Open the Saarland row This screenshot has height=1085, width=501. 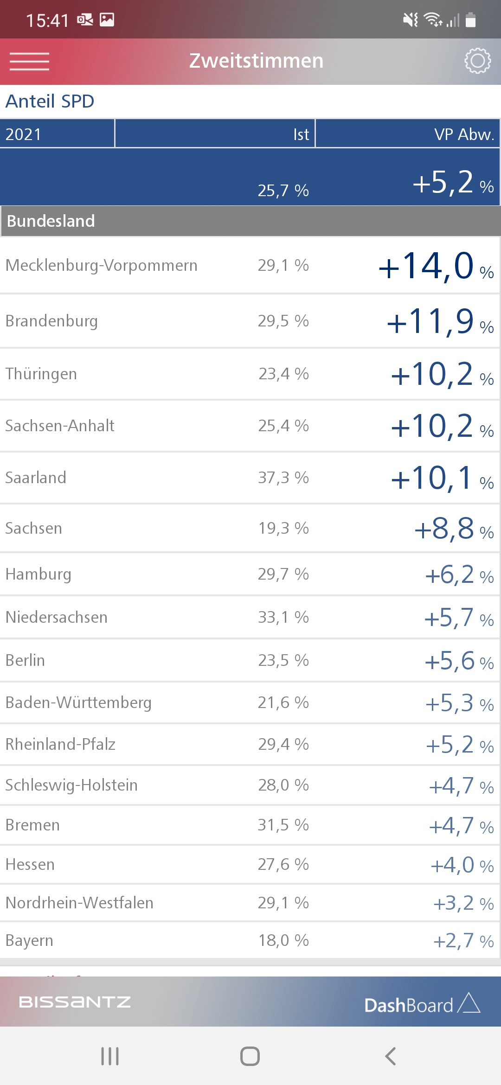click(x=250, y=478)
